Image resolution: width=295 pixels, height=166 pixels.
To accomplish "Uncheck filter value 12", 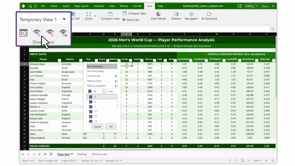I will click(91, 116).
